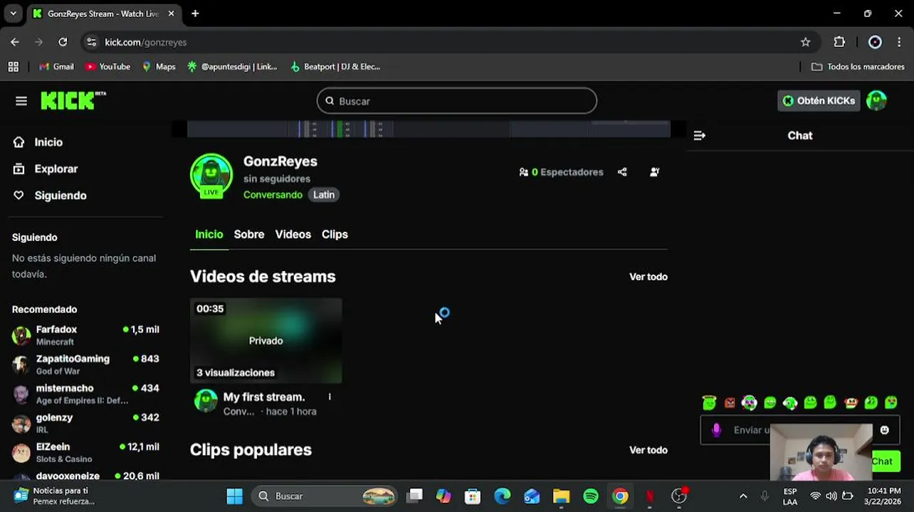Pick the headphones purple-eyed emote in chat
914x512 pixels.
(x=749, y=402)
